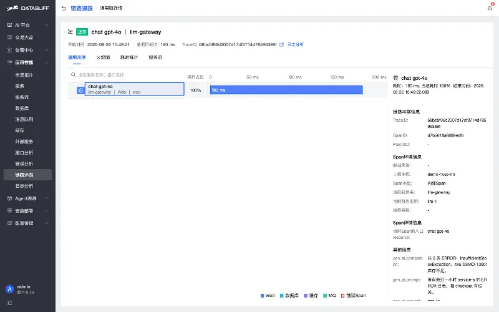
Task: Go to 链路追踪 breadcrumb link
Action: coord(82,8)
